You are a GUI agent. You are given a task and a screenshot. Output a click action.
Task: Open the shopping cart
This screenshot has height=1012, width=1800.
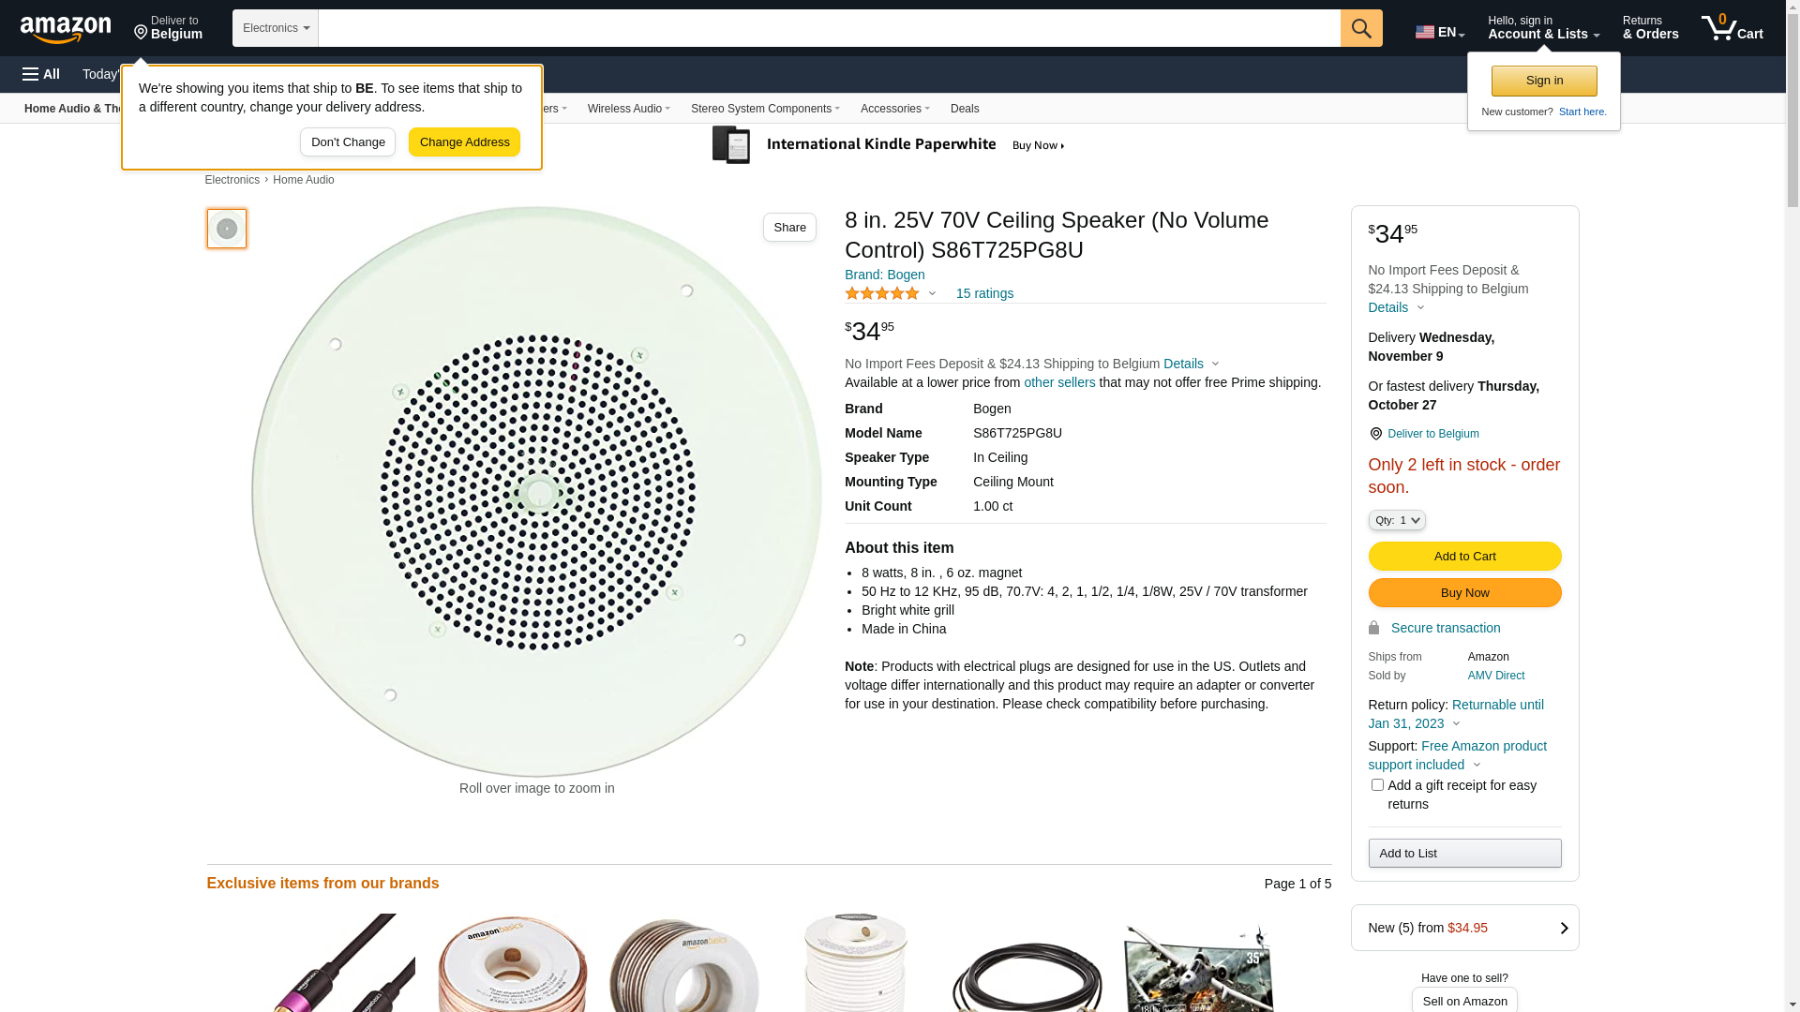coord(1732,28)
